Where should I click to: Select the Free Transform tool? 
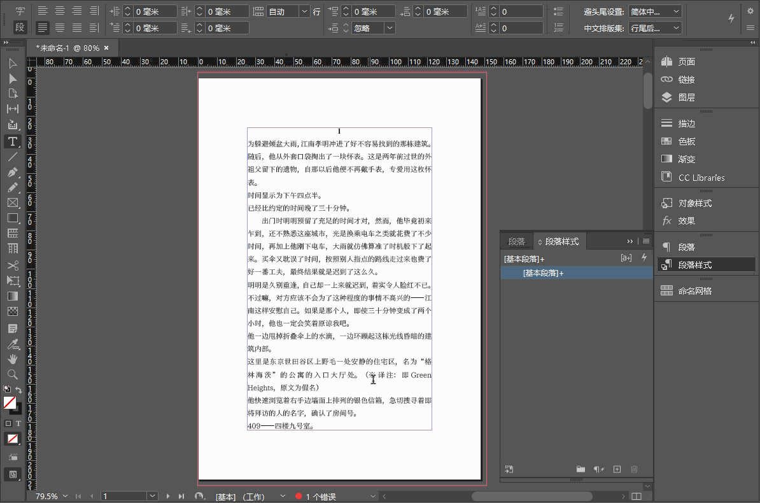tap(13, 281)
